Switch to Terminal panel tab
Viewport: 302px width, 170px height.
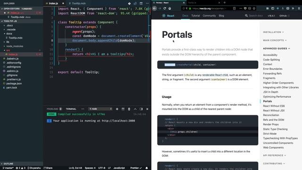(x=71, y=109)
